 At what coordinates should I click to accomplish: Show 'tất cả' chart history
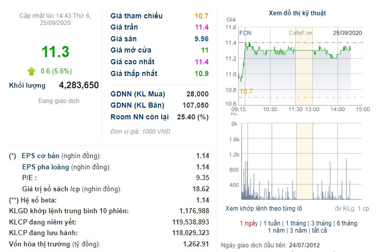(x=321, y=231)
